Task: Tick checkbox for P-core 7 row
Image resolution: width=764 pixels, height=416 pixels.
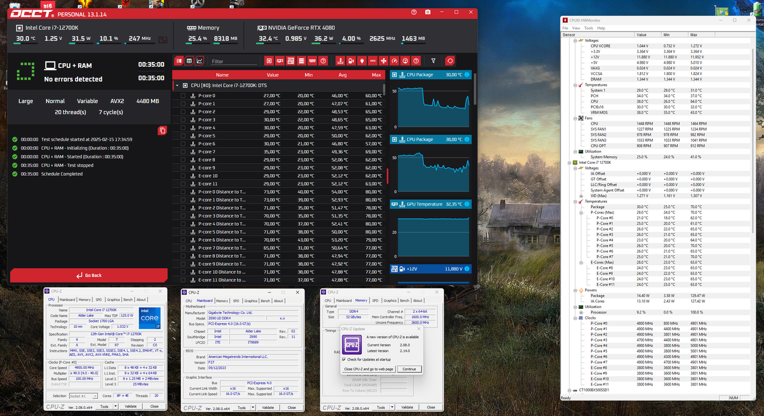Action: 183,152
